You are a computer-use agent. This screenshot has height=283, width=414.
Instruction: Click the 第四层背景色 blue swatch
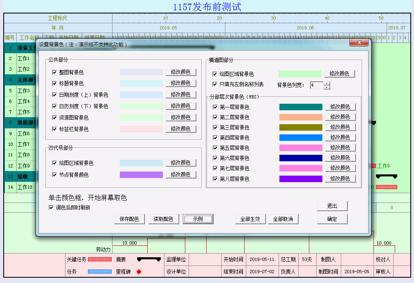tap(301, 138)
